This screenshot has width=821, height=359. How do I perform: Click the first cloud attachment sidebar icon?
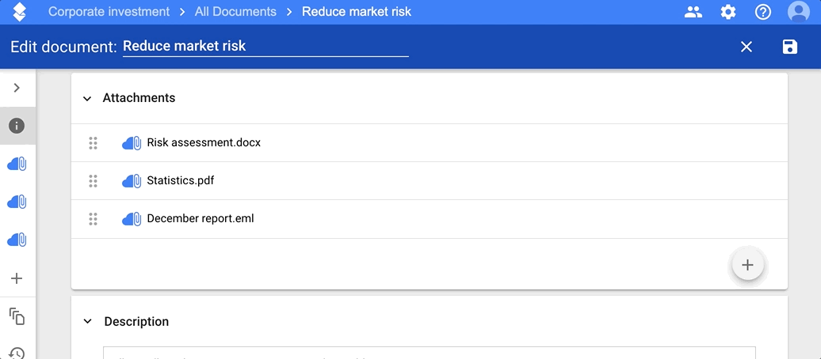[17, 164]
